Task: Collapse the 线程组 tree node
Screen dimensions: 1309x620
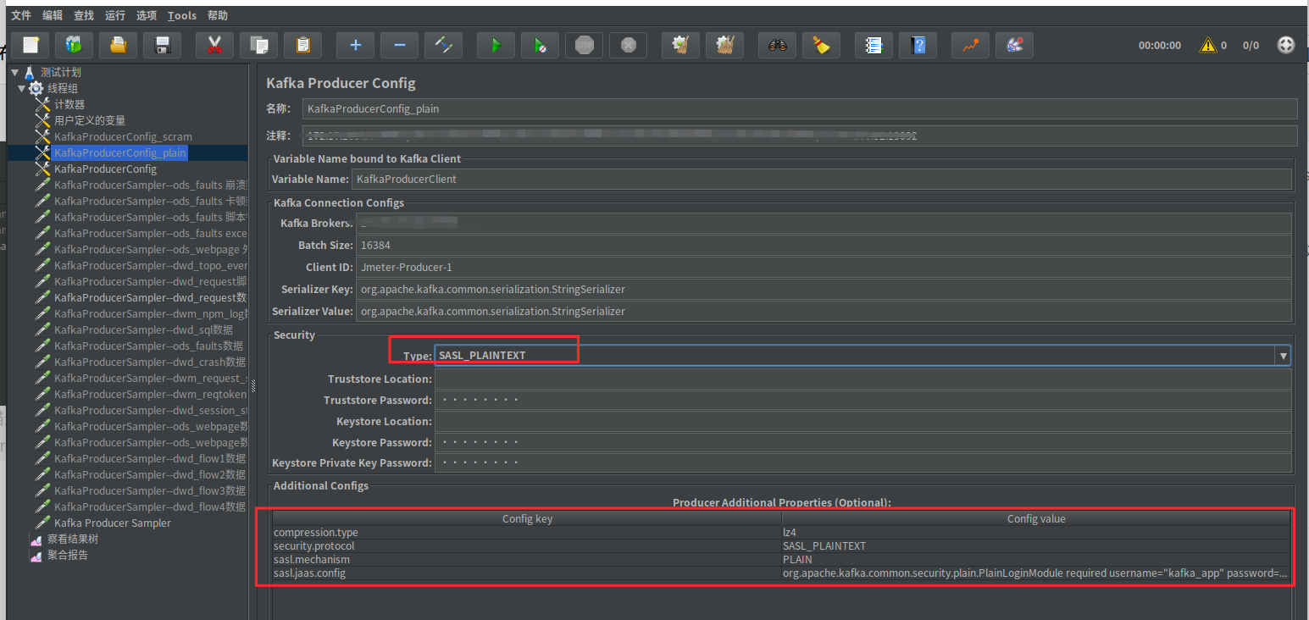Action: [21, 88]
